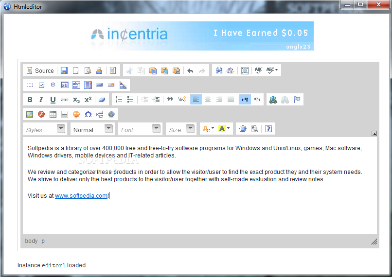Create a New Page
Image resolution: width=392 pixels, height=277 pixels.
[x=75, y=70]
